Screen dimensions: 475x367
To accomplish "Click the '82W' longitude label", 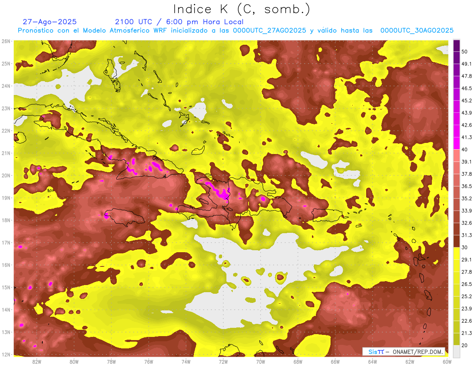I will pos(37,361).
